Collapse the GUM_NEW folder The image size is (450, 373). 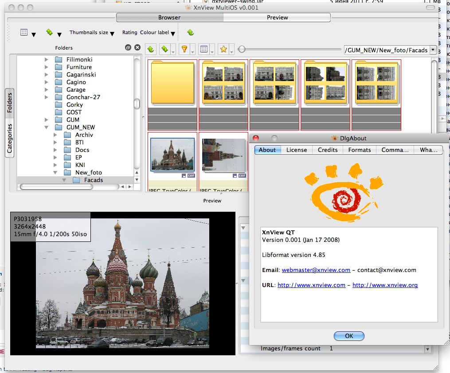[47, 127]
